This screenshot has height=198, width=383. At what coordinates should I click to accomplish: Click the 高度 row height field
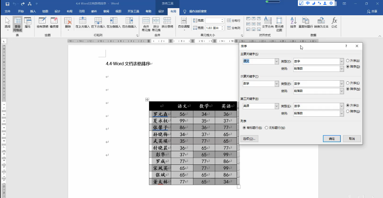[215, 20]
